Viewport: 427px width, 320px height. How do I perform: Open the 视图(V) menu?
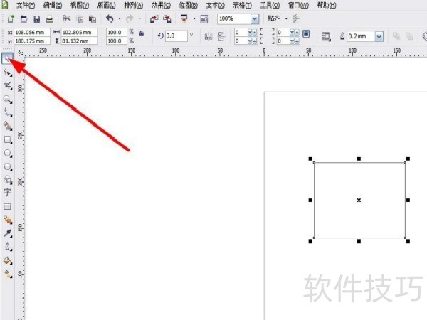(x=80, y=5)
